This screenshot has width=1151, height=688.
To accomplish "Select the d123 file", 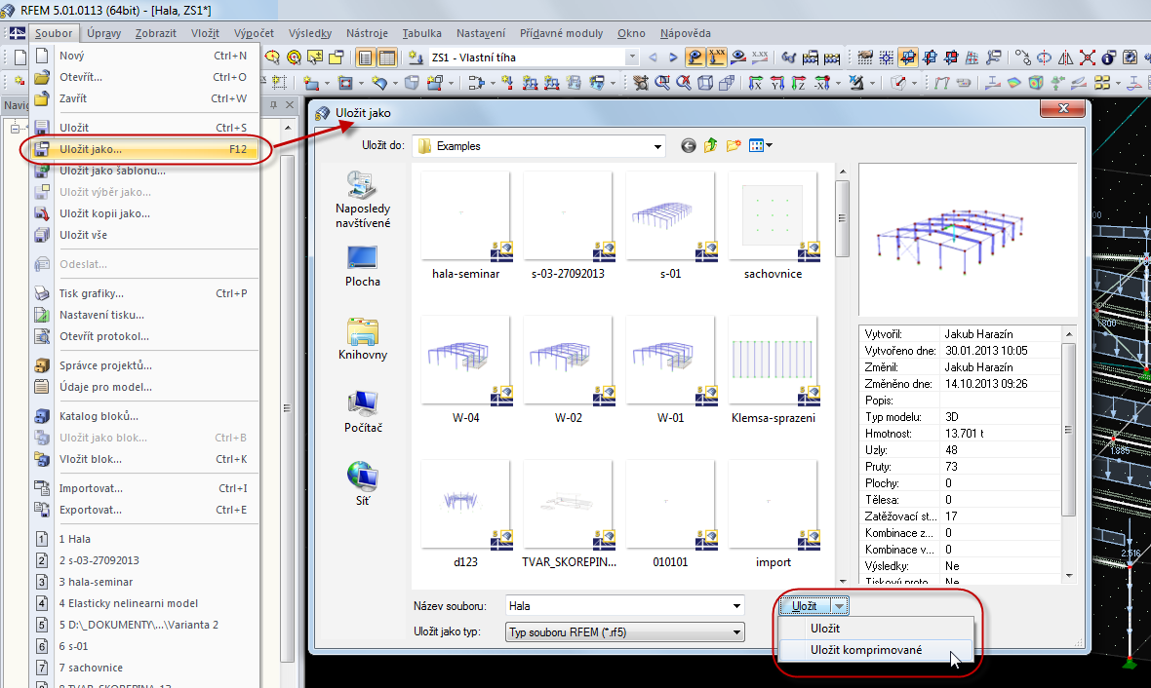I will [465, 515].
